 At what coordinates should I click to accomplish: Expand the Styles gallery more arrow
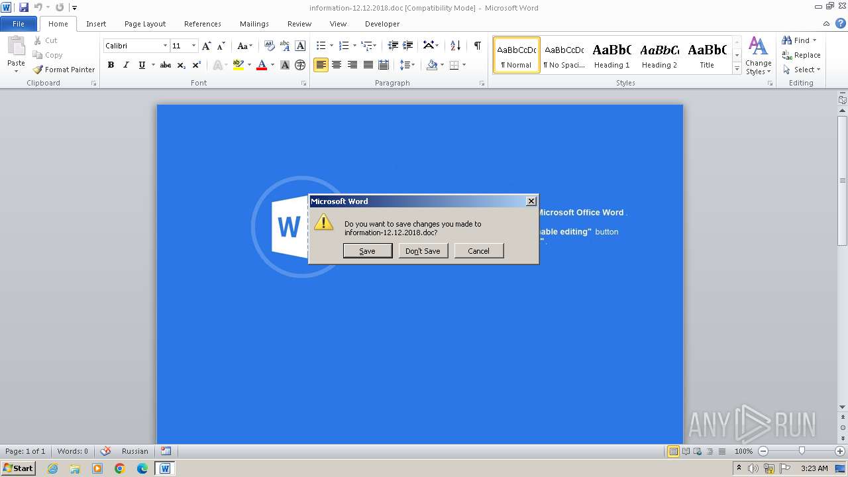point(737,68)
